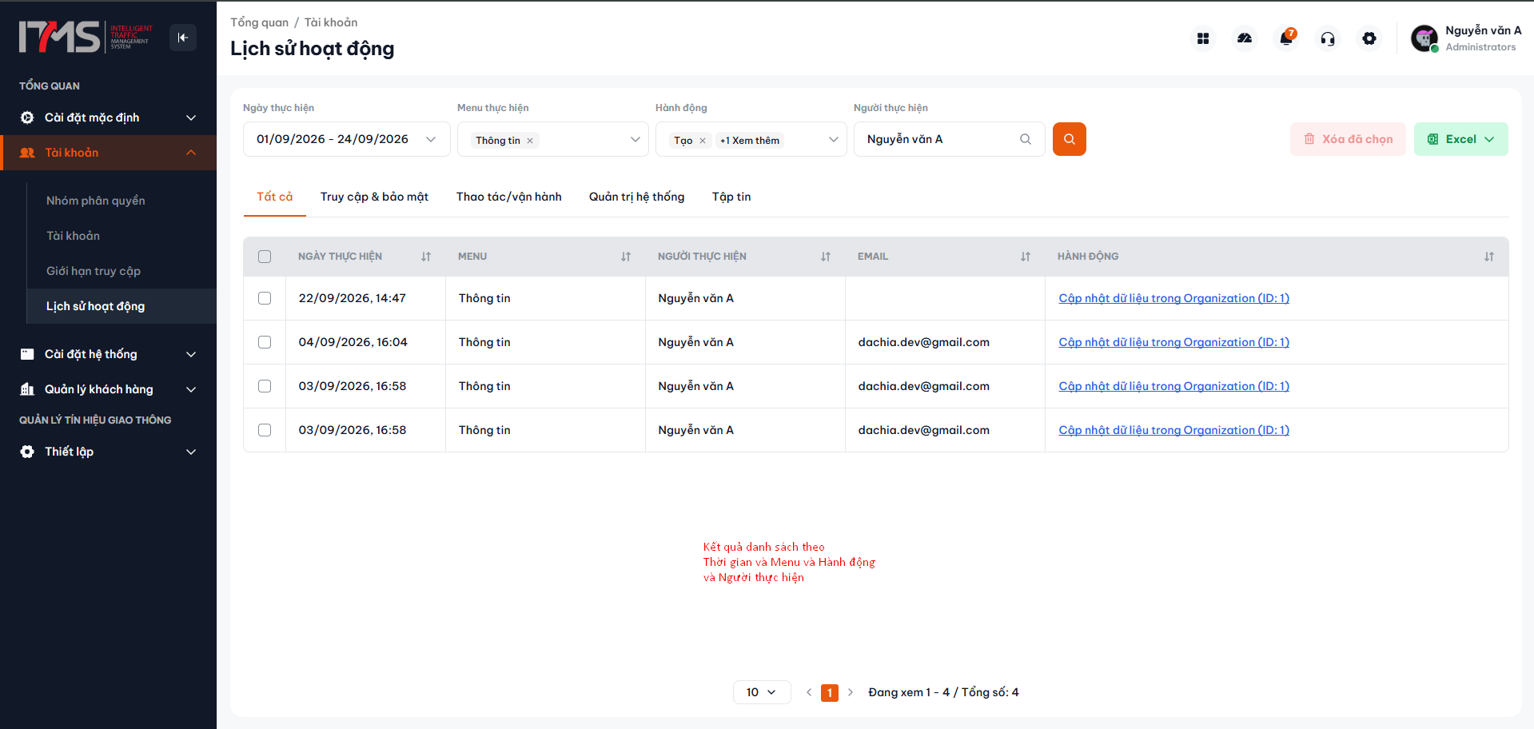Go to Tổng quan breadcrumb
Viewport: 1534px width, 729px height.
coord(260,22)
